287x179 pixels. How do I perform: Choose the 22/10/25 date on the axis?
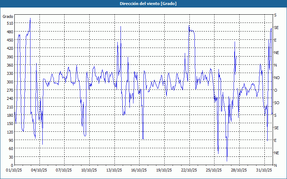(x=189, y=170)
